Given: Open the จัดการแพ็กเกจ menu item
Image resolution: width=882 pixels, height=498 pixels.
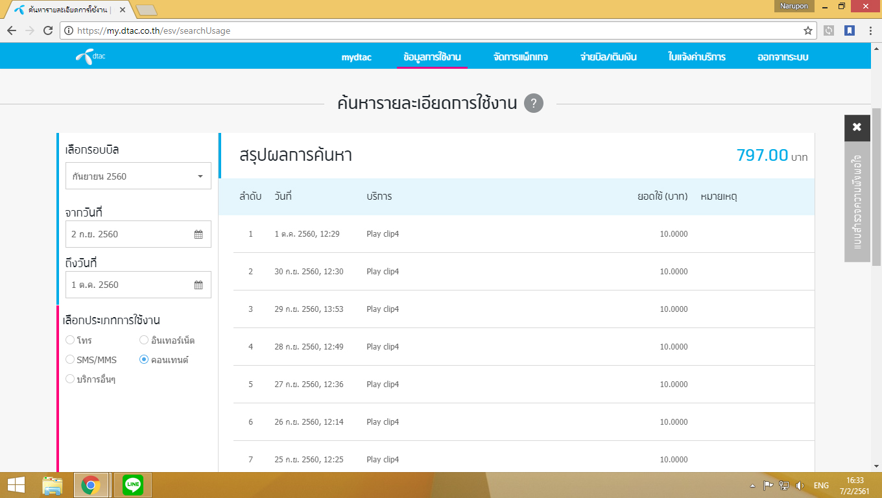Looking at the screenshot, I should tap(520, 57).
